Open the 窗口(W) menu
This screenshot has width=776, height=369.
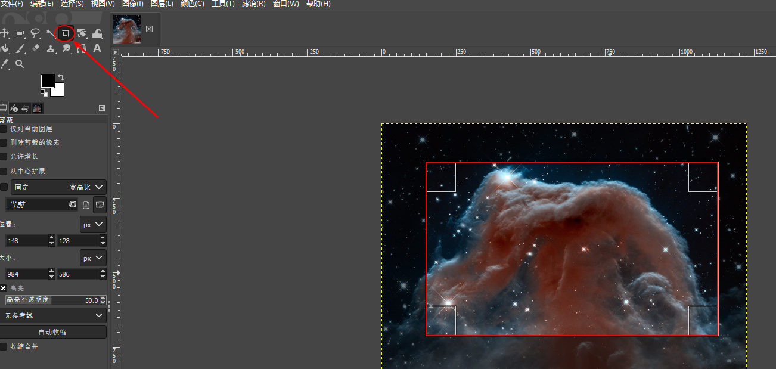tap(286, 4)
